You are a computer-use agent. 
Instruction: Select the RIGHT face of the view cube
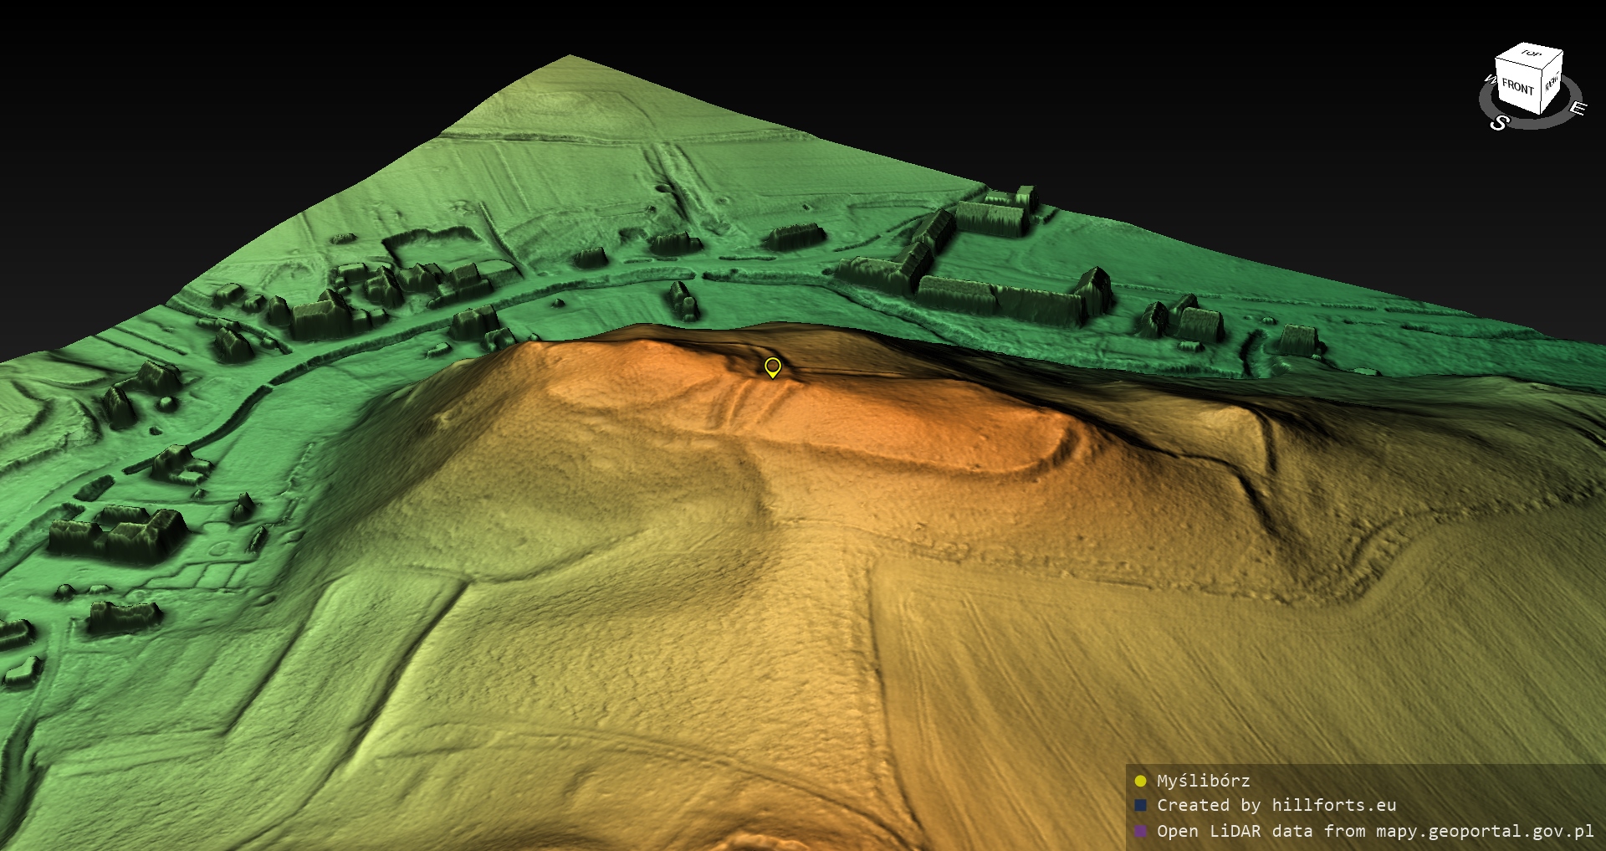point(1552,83)
